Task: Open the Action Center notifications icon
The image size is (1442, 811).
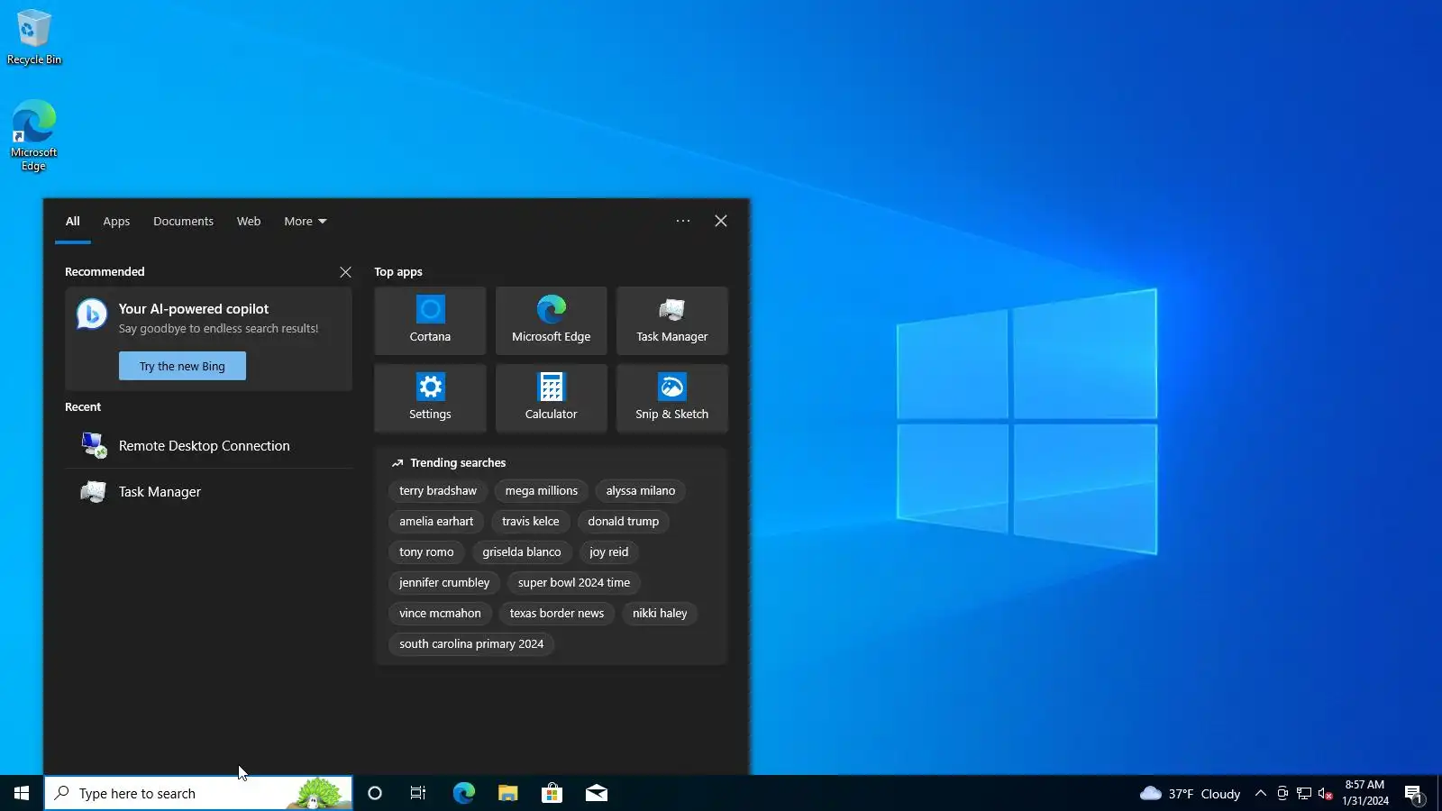Action: click(x=1413, y=793)
